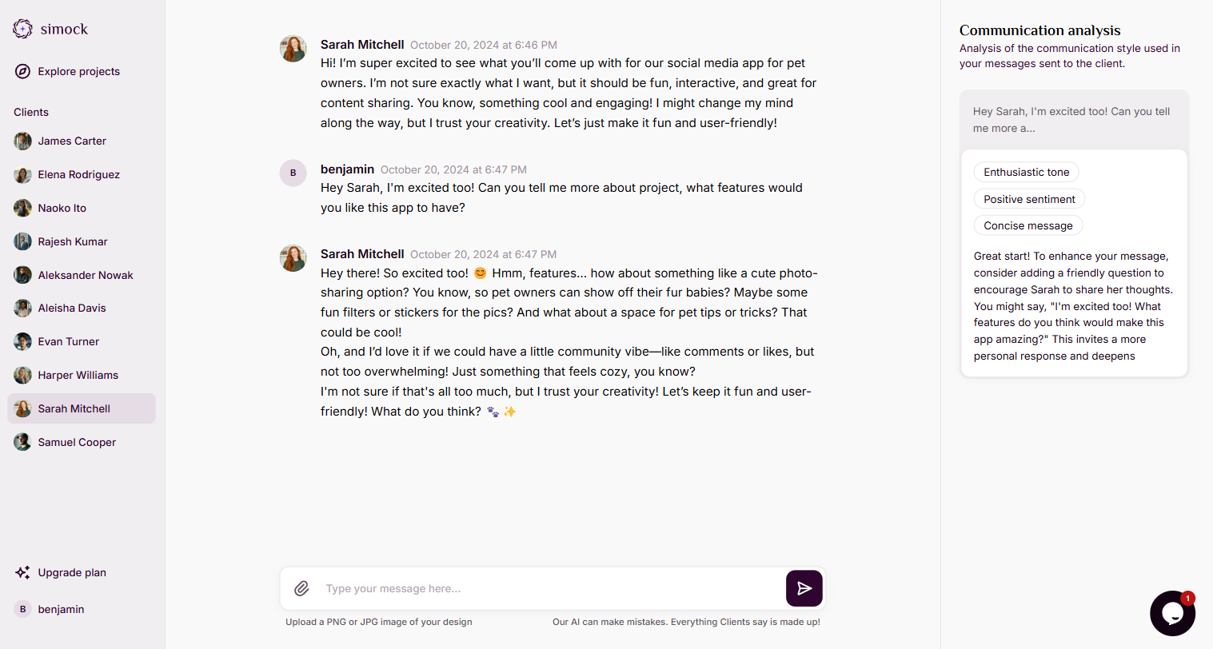This screenshot has width=1213, height=649.
Task: Click Sarah Mitchell's avatar beside her message
Action: [x=293, y=258]
